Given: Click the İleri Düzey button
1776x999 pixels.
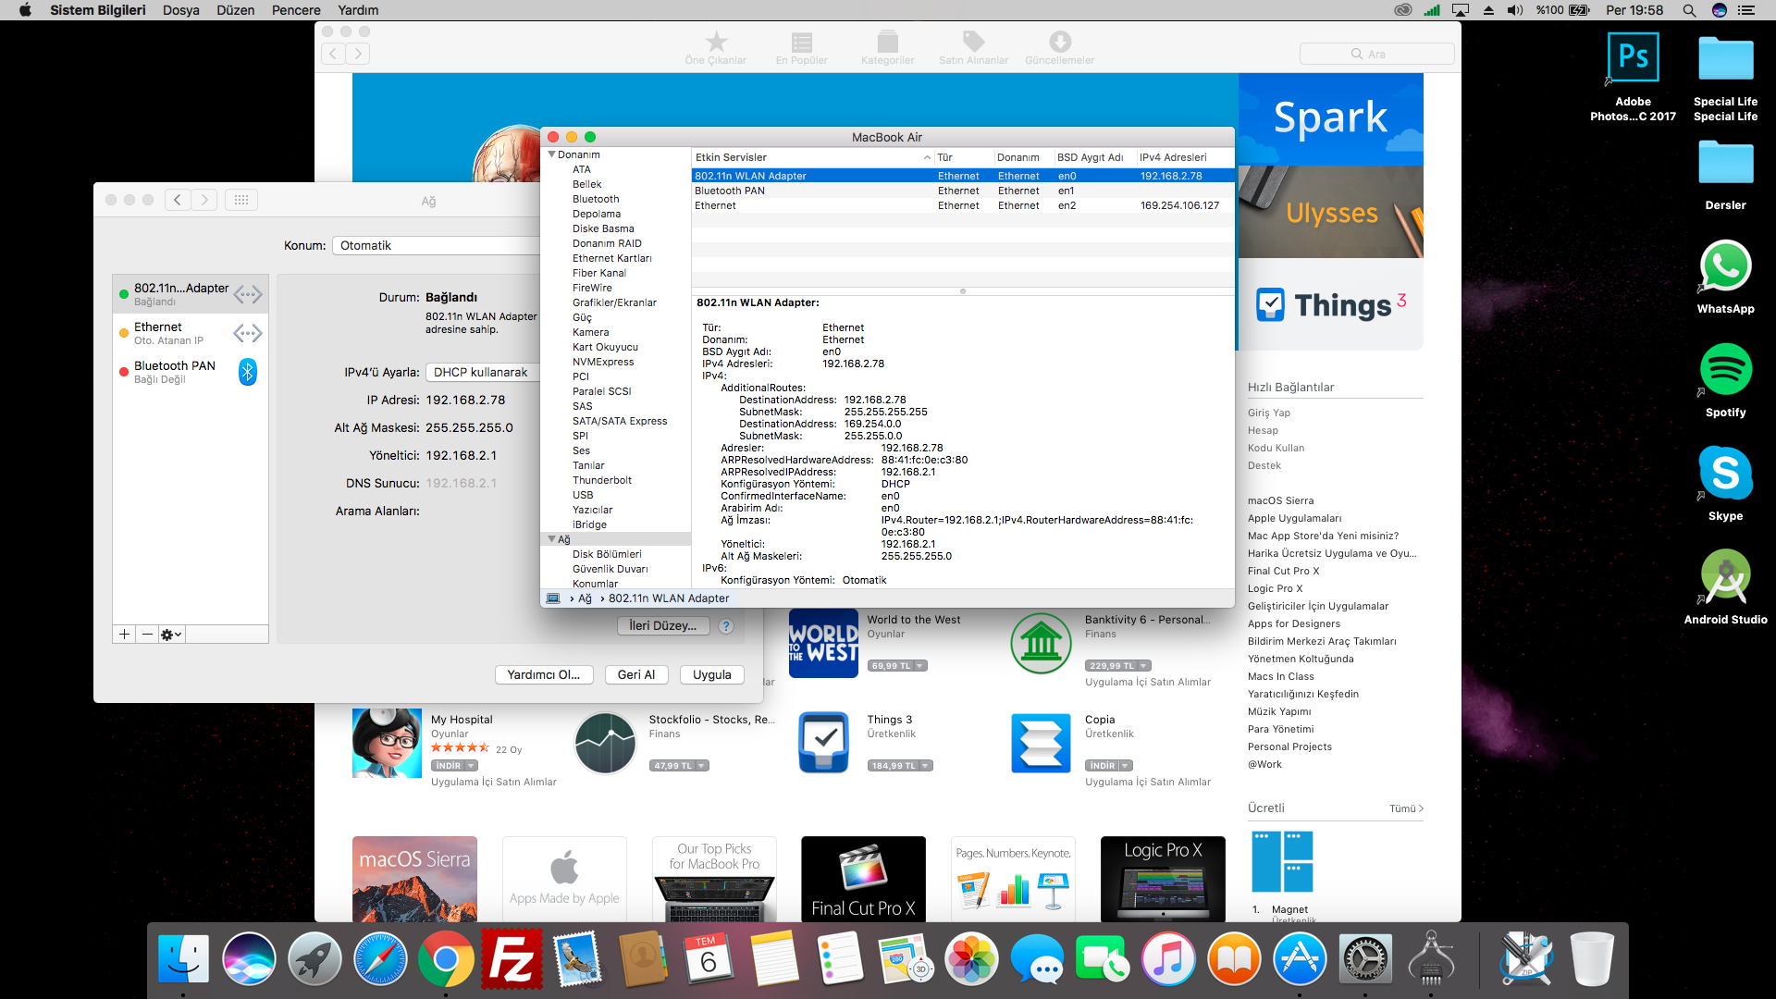Looking at the screenshot, I should pos(662,626).
